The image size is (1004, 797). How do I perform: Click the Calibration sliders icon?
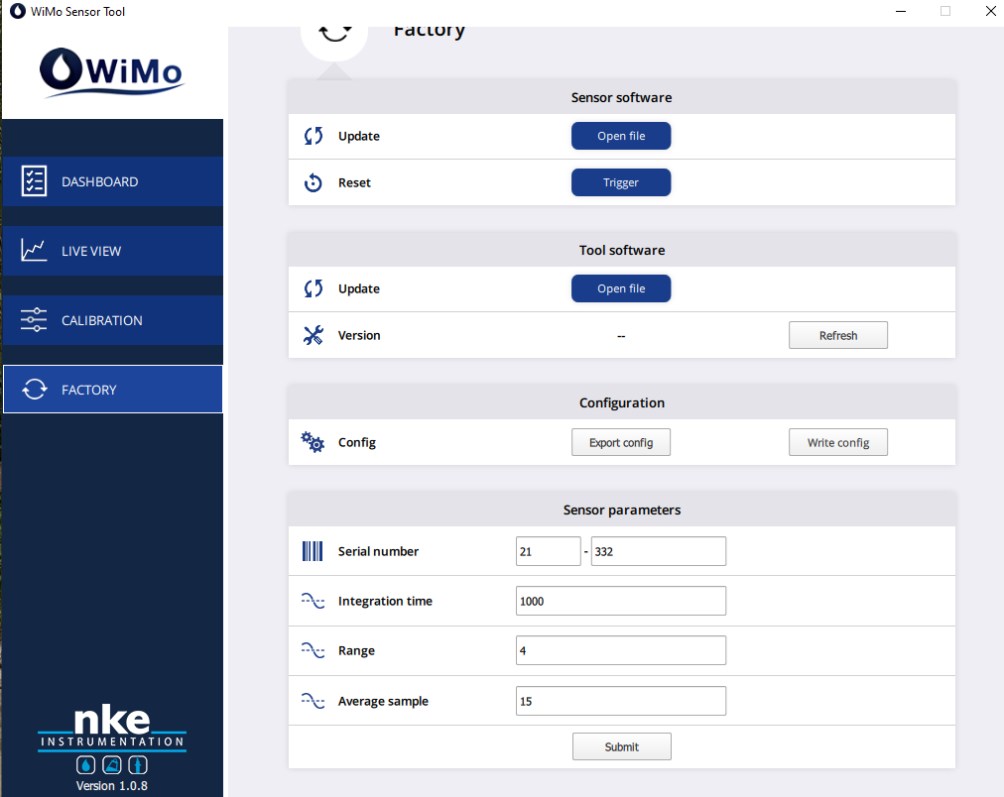click(x=34, y=320)
